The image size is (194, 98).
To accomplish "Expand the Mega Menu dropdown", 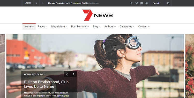I will 59,27.
